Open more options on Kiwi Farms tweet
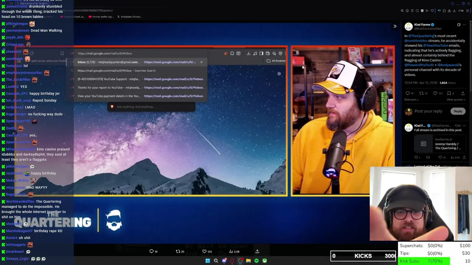The width and height of the screenshot is (472, 265). (x=464, y=25)
